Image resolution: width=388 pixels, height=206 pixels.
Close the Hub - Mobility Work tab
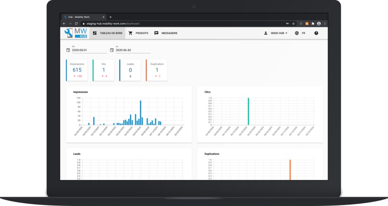(x=103, y=17)
